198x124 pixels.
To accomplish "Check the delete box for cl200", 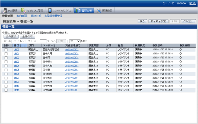I will (x=6, y=50).
